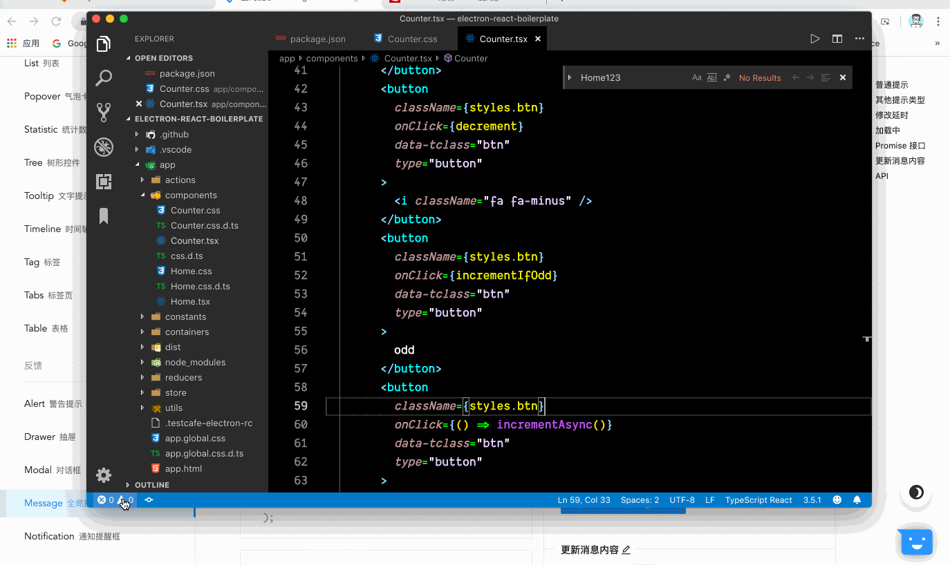950x565 pixels.
Task: Open app.global.css in the file tree
Action: click(x=195, y=438)
